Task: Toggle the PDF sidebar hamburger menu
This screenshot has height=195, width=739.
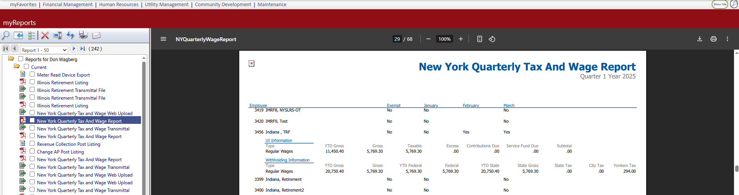Action: pyautogui.click(x=163, y=39)
